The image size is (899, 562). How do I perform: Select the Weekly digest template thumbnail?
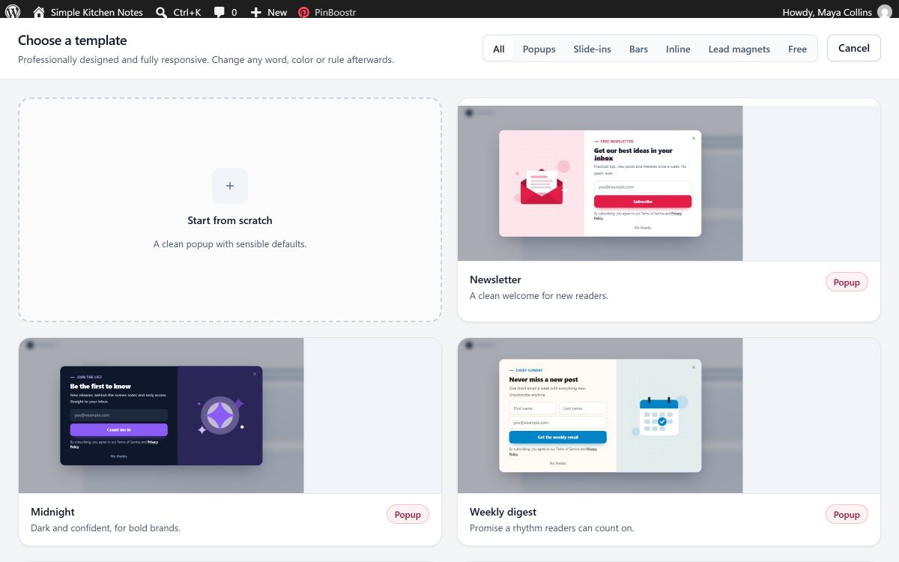pyautogui.click(x=669, y=415)
